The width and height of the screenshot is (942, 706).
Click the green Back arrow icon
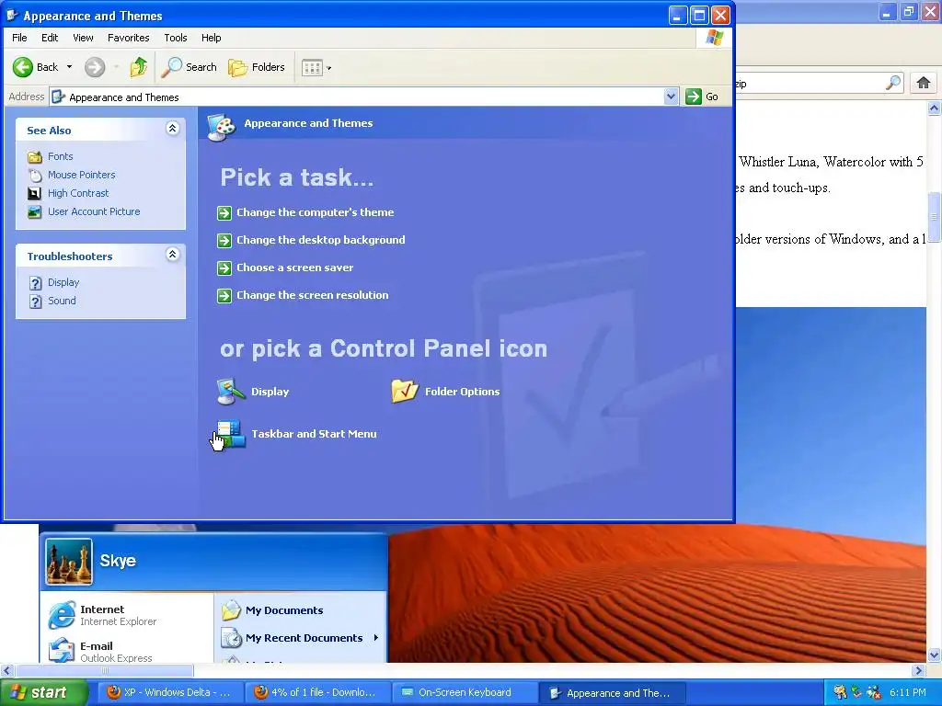click(23, 67)
